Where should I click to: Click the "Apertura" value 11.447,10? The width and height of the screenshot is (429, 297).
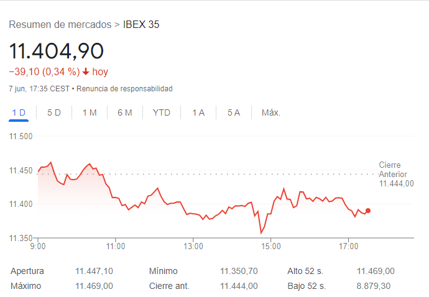pyautogui.click(x=94, y=271)
